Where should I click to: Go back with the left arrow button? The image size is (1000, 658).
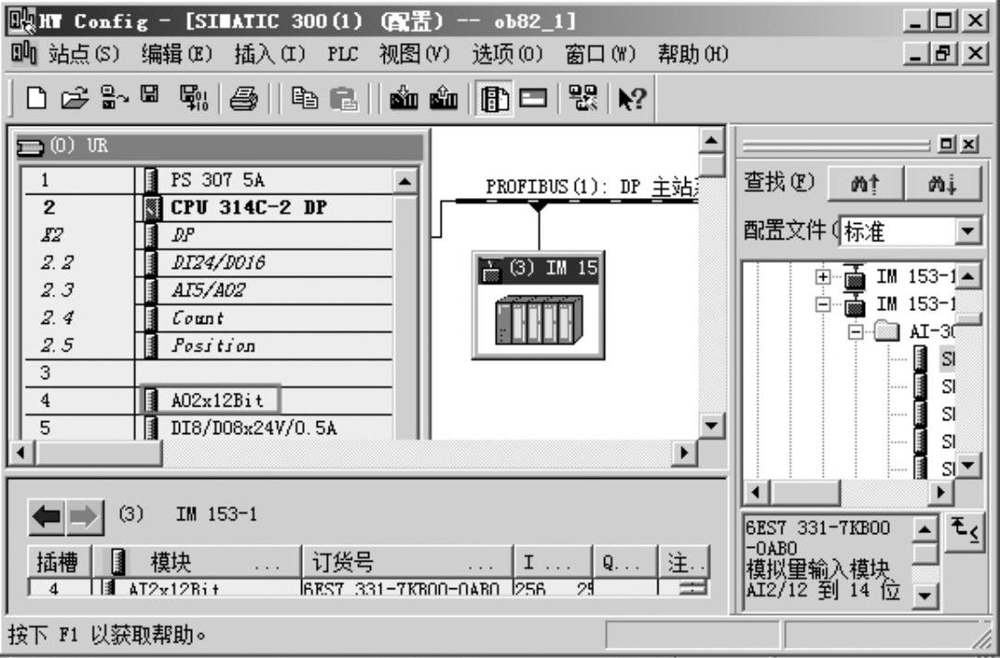[46, 516]
